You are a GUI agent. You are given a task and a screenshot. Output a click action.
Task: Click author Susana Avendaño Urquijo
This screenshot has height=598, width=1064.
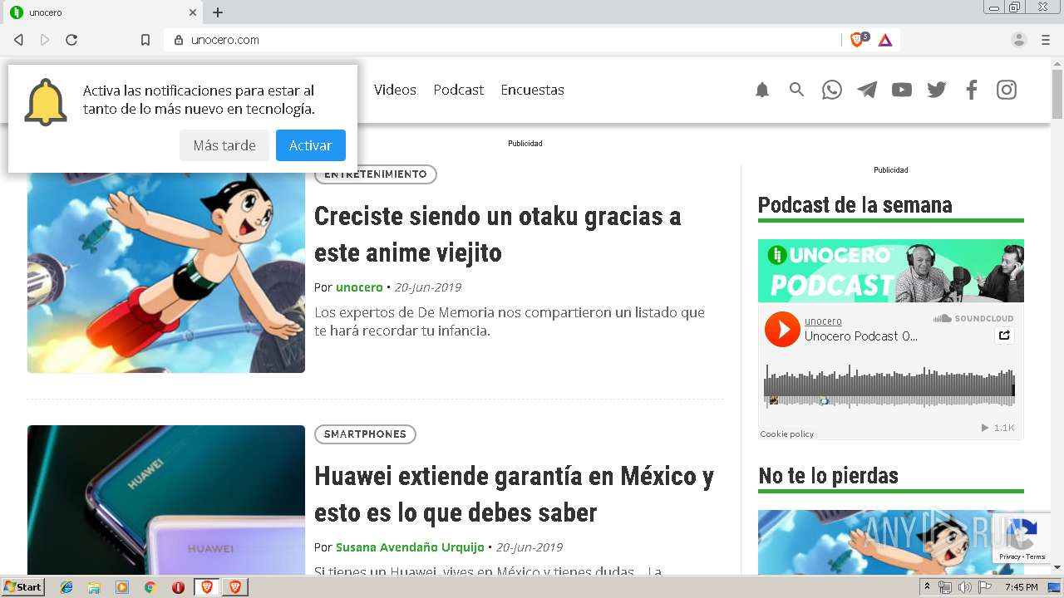click(410, 547)
